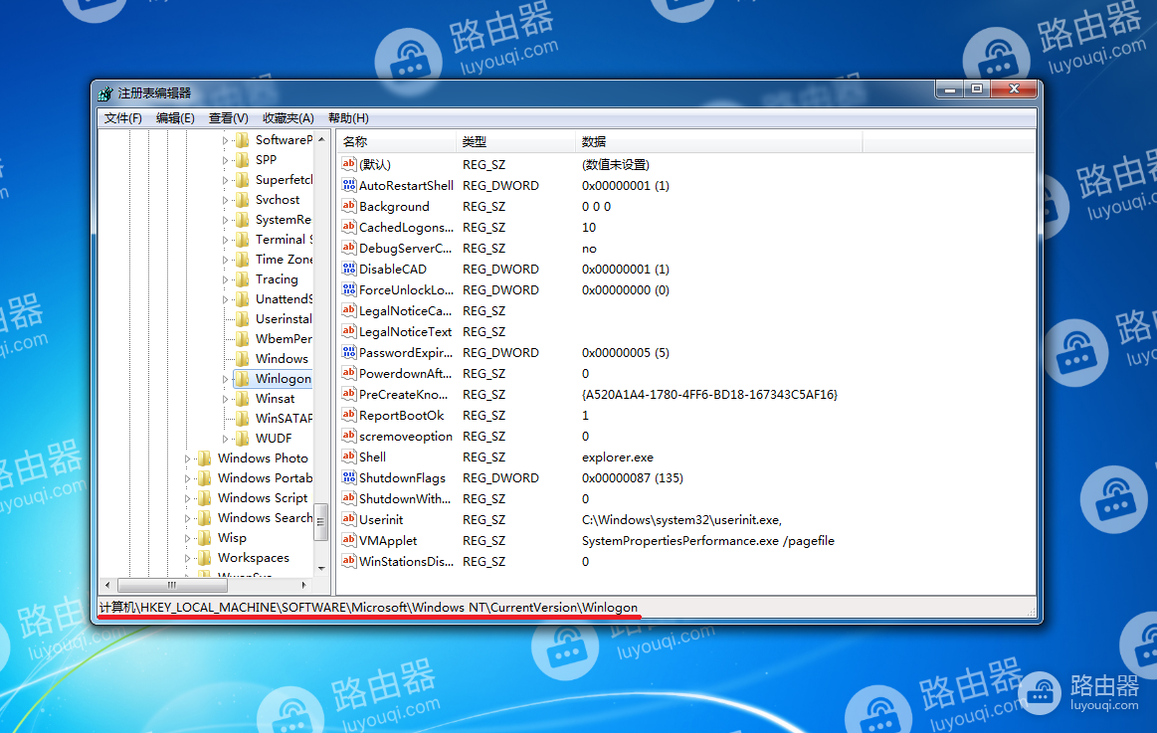Viewport: 1157px width, 733px height.
Task: Click the tree scroll right arrow
Action: [x=304, y=585]
